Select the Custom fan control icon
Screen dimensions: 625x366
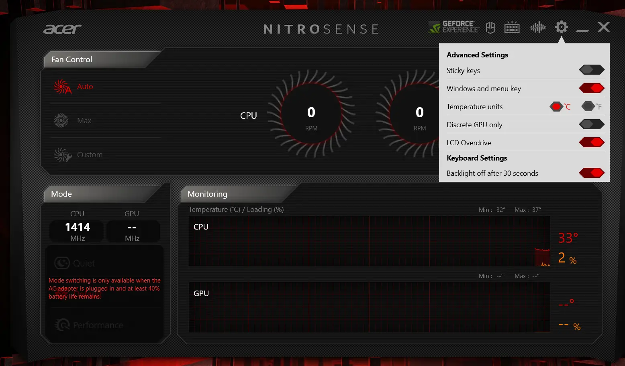pyautogui.click(x=62, y=155)
